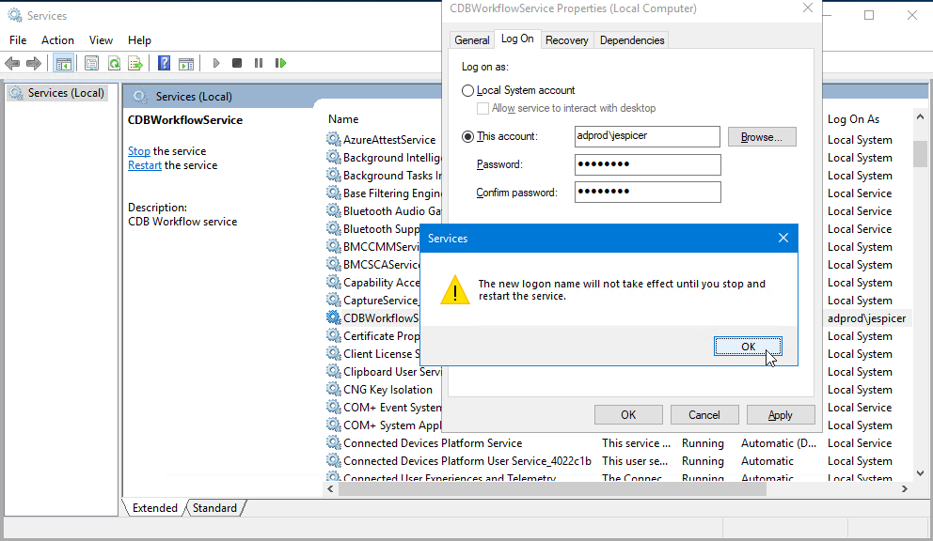Click the Browse... button
933x541 pixels.
(762, 137)
